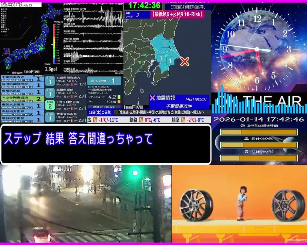Click 釧路 0℃/-6℃ temperature entry

tap(145, 119)
